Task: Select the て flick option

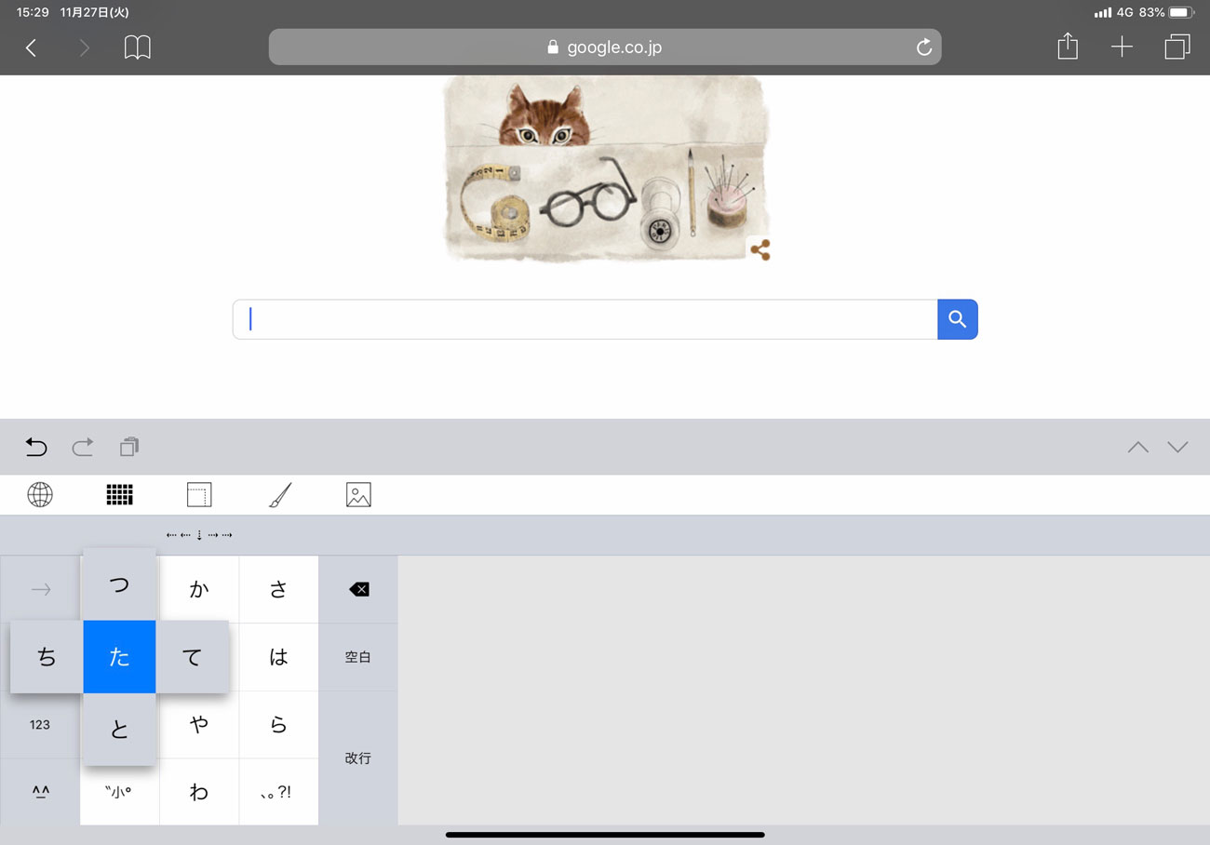Action: [x=193, y=657]
